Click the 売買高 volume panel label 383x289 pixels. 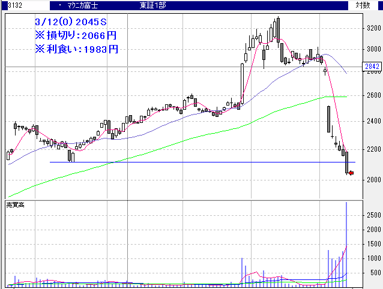pyautogui.click(x=15, y=205)
